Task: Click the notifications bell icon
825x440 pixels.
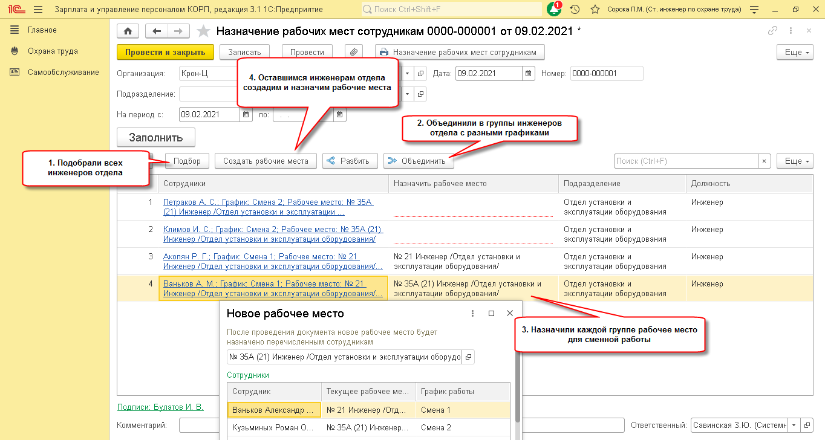Action: (553, 10)
